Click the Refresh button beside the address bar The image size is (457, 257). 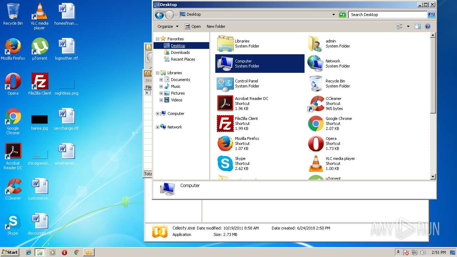(342, 15)
